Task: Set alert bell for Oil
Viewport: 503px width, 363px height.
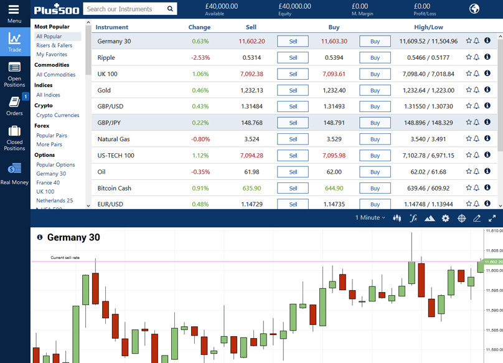Action: tap(477, 171)
